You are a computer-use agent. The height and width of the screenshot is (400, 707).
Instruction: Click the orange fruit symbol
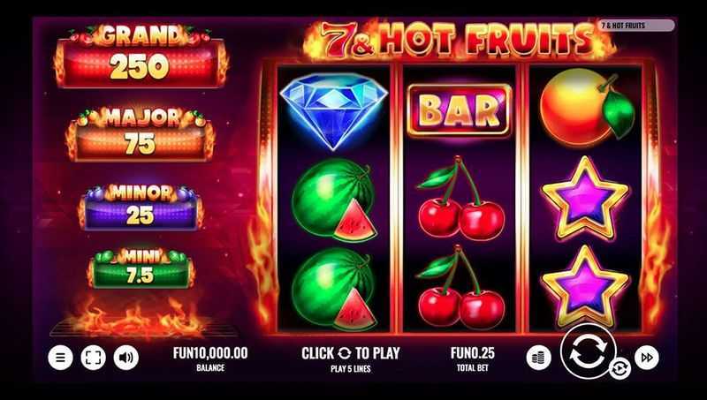pos(586,108)
